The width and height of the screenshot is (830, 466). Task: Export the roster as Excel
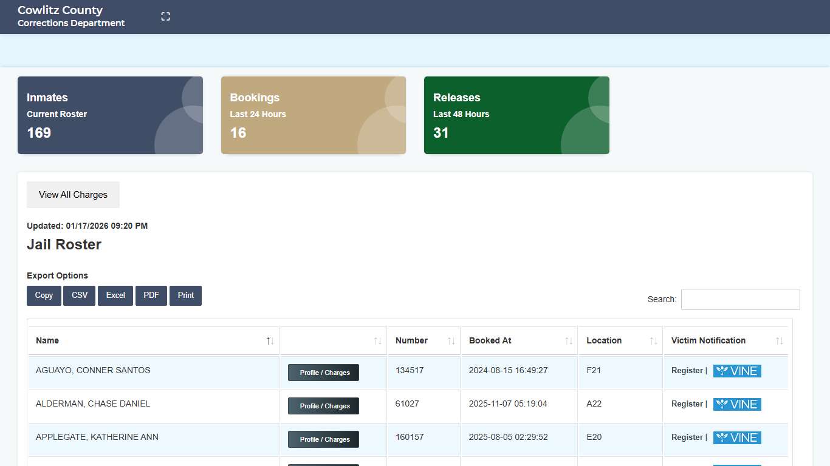[115, 295]
